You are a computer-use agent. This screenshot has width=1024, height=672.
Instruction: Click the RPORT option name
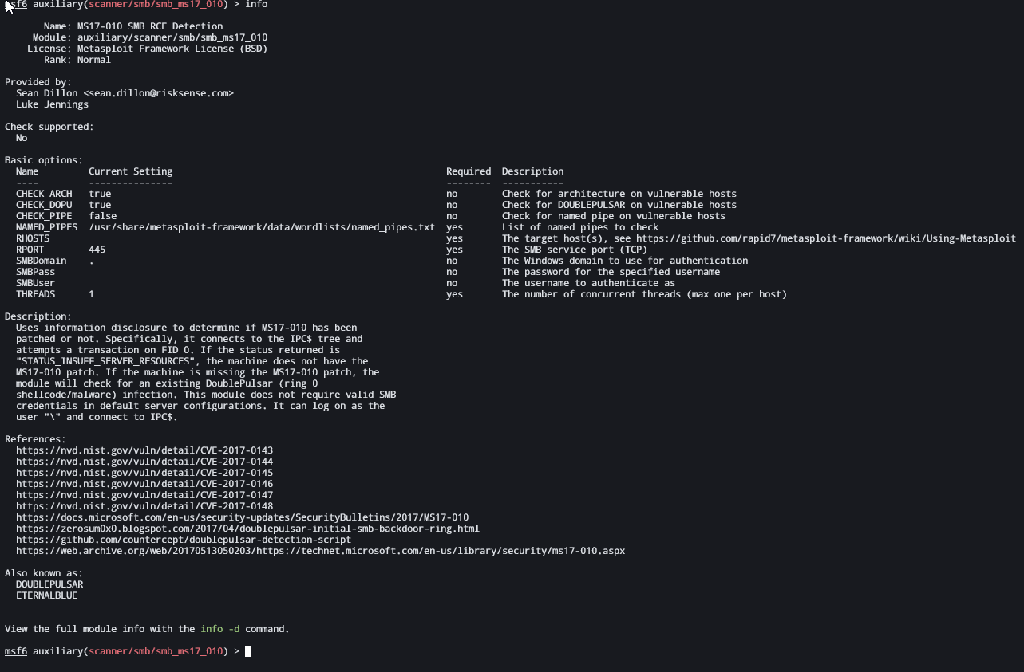(30, 250)
